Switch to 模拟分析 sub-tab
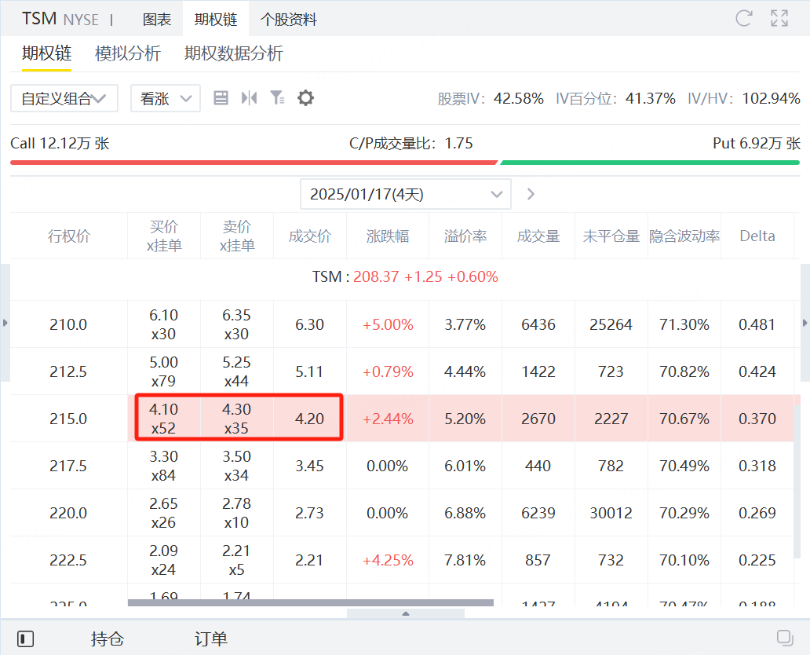The width and height of the screenshot is (810, 655). 128,53
